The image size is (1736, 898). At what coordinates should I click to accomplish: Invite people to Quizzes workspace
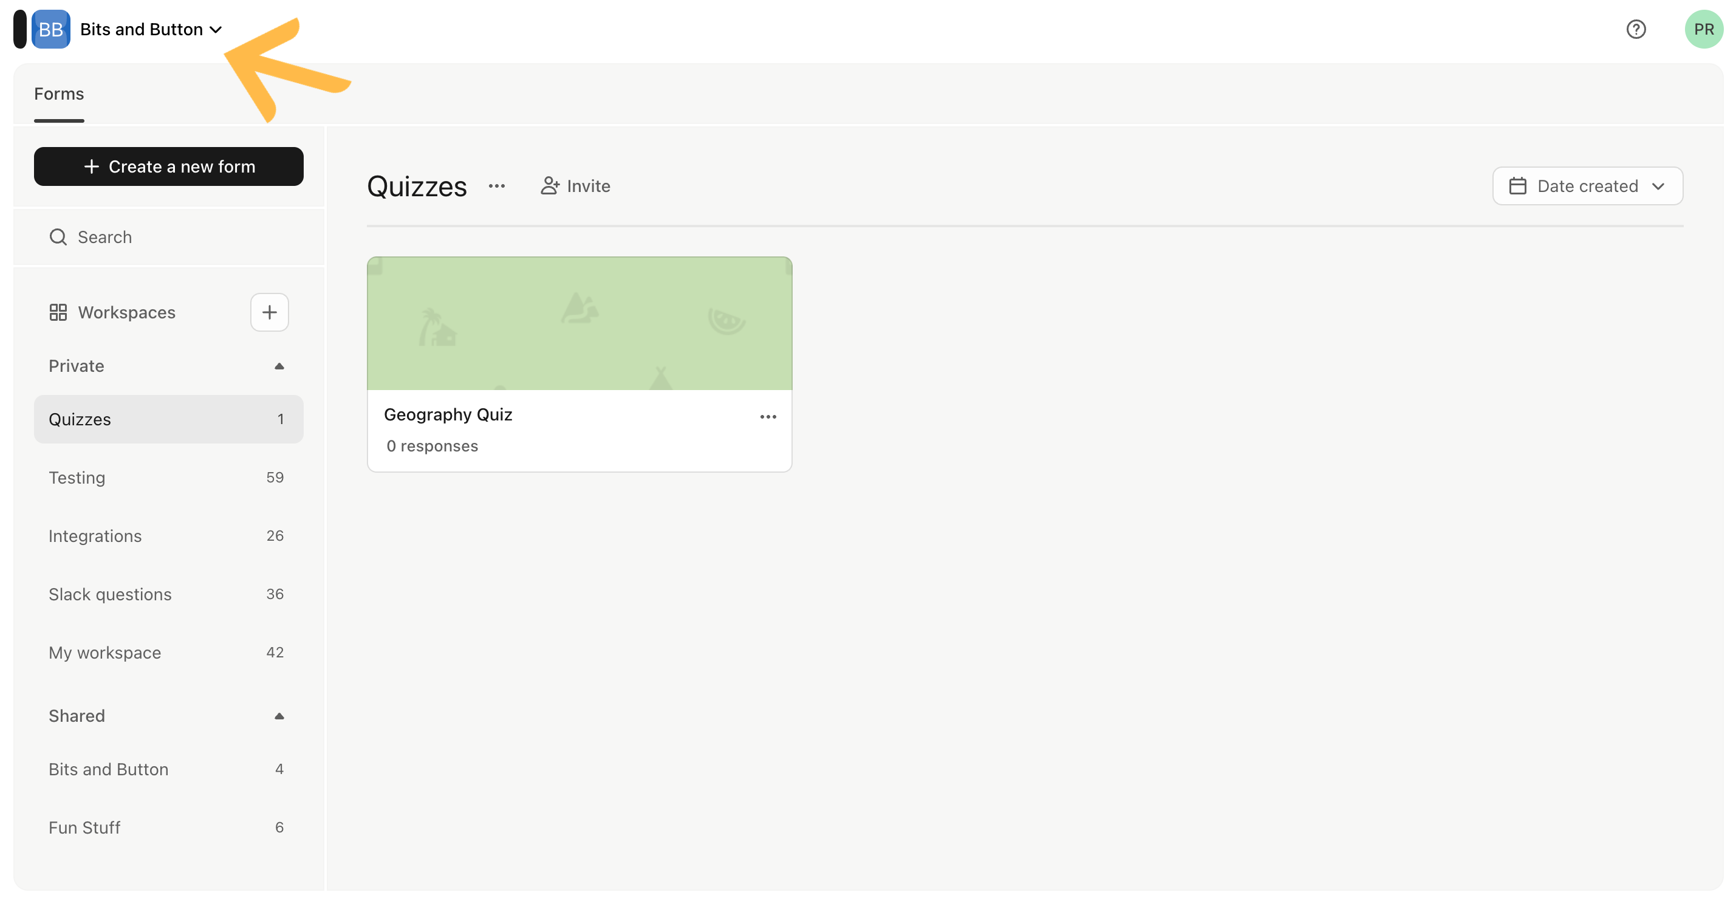575,186
